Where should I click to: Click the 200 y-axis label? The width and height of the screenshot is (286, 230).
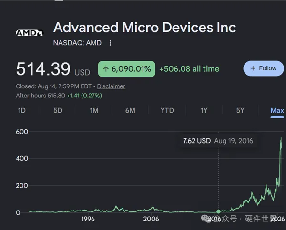22,186
